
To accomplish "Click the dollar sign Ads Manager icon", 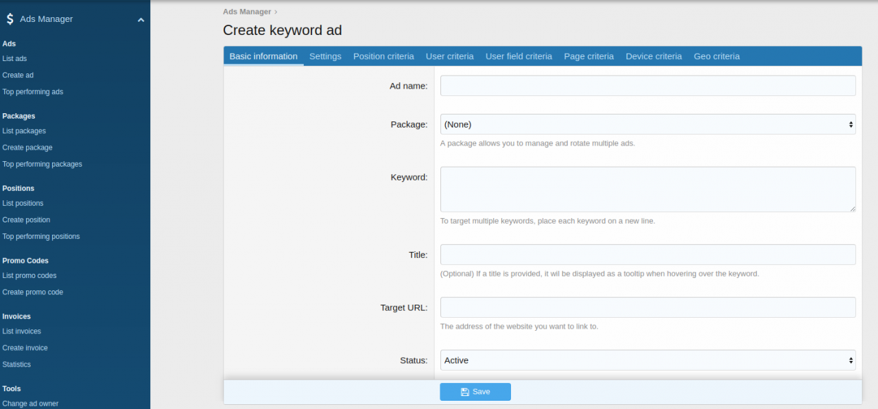I will pyautogui.click(x=10, y=19).
